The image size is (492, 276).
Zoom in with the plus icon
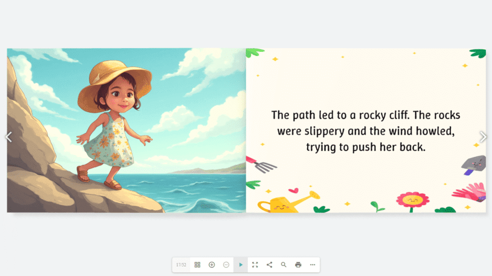pyautogui.click(x=212, y=264)
